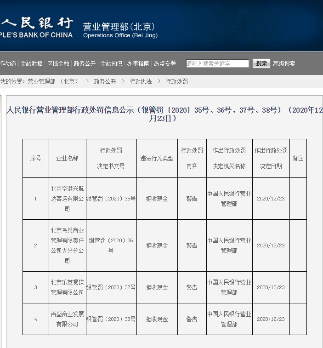Click 警告 in the 38号 row
Viewport: 323px width, 348px height.
pyautogui.click(x=192, y=319)
